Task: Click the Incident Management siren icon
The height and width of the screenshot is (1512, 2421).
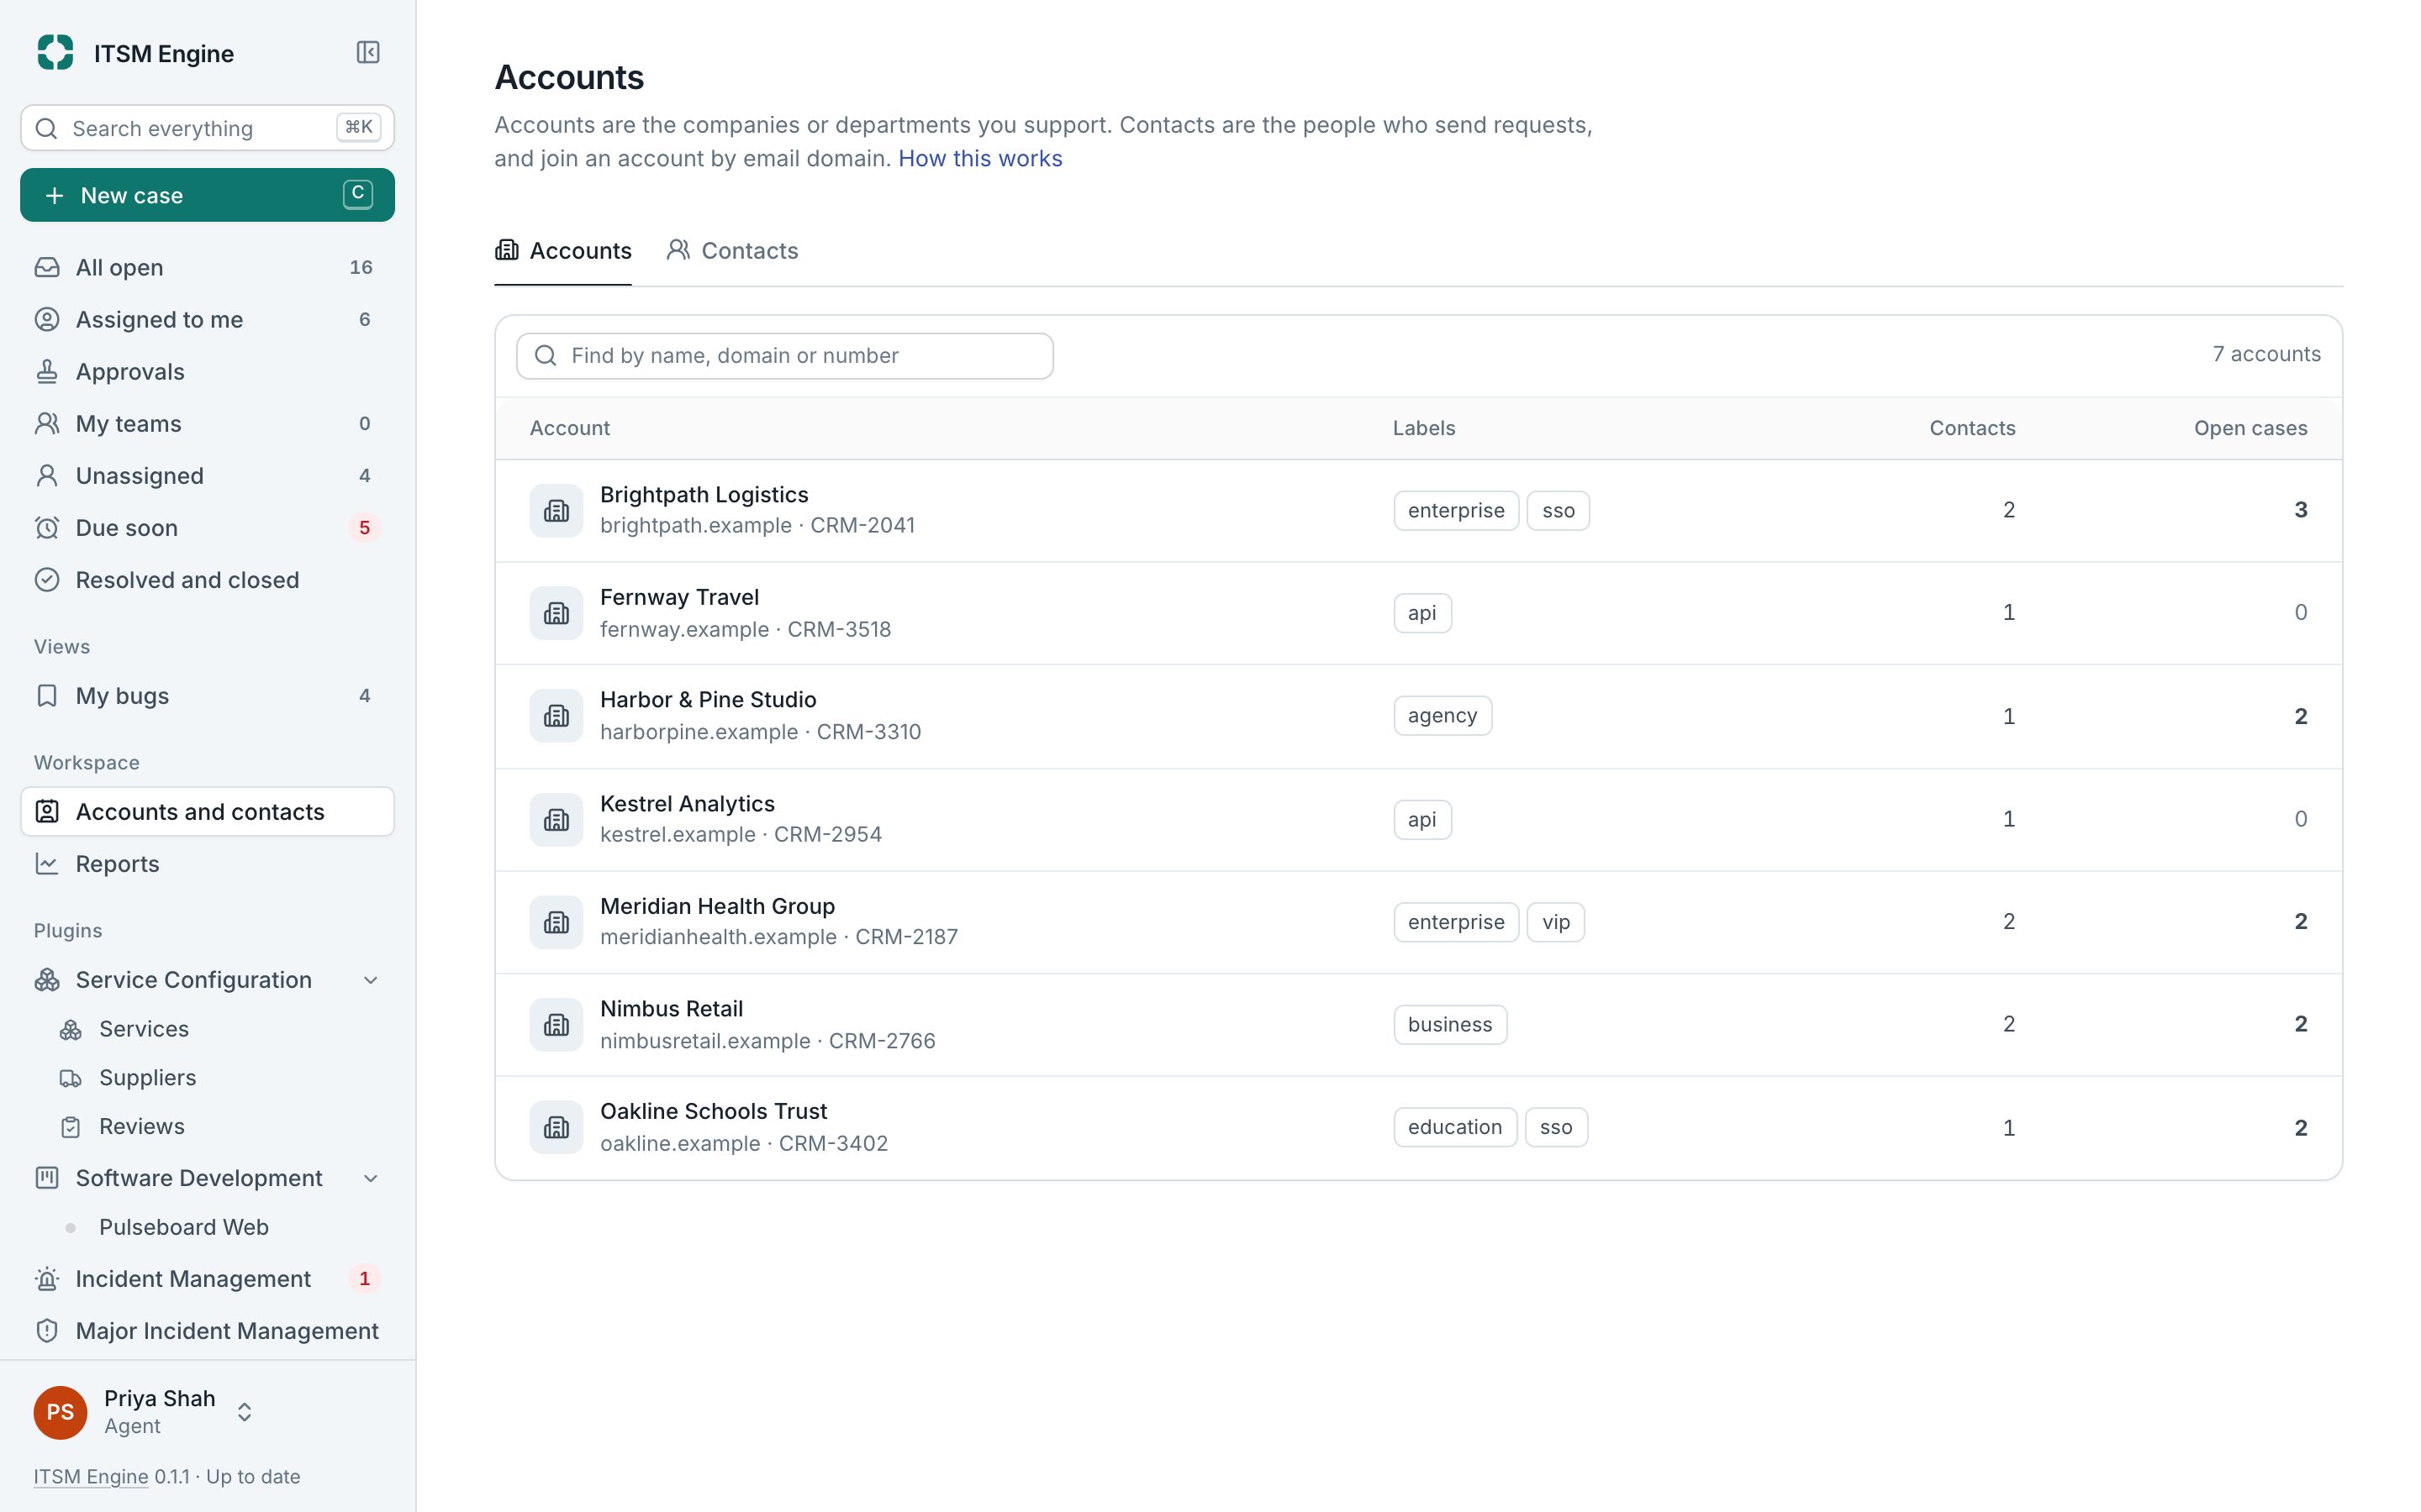Action: (x=47, y=1278)
